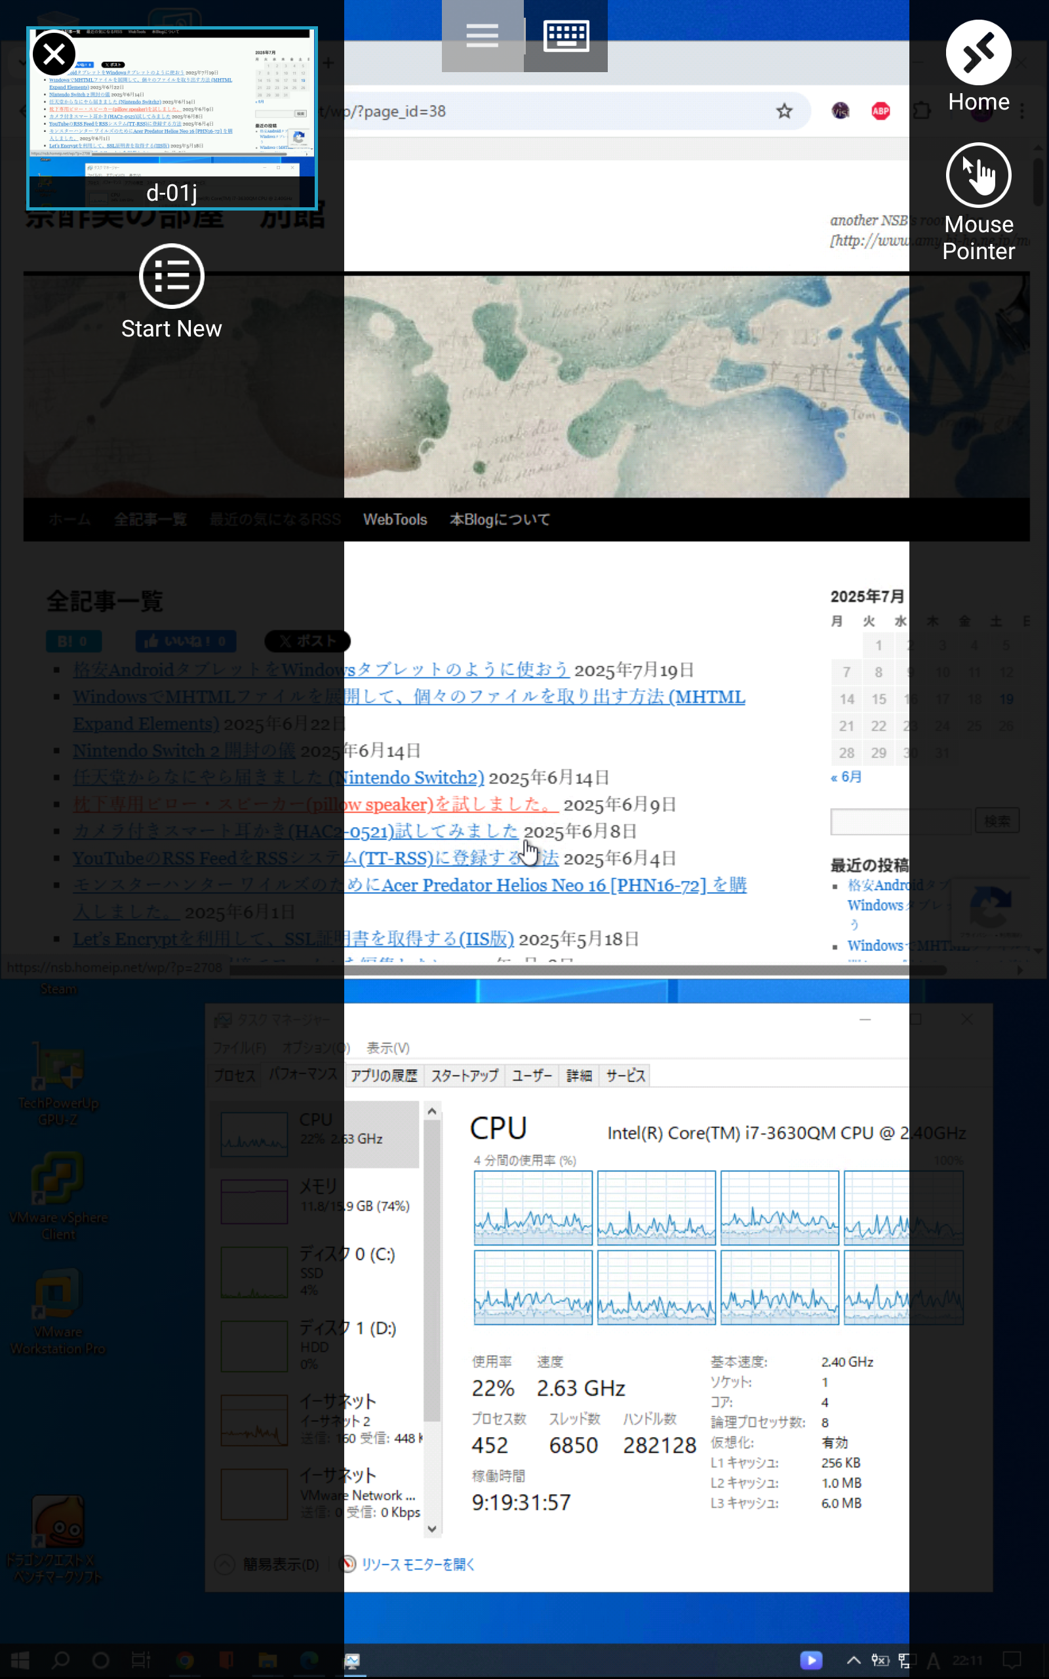The image size is (1049, 1679).
Task: Go to previous month « 6月
Action: 846,777
